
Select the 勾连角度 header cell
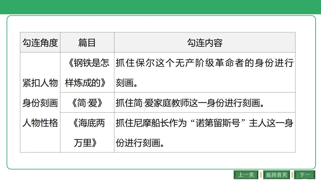tap(40, 42)
